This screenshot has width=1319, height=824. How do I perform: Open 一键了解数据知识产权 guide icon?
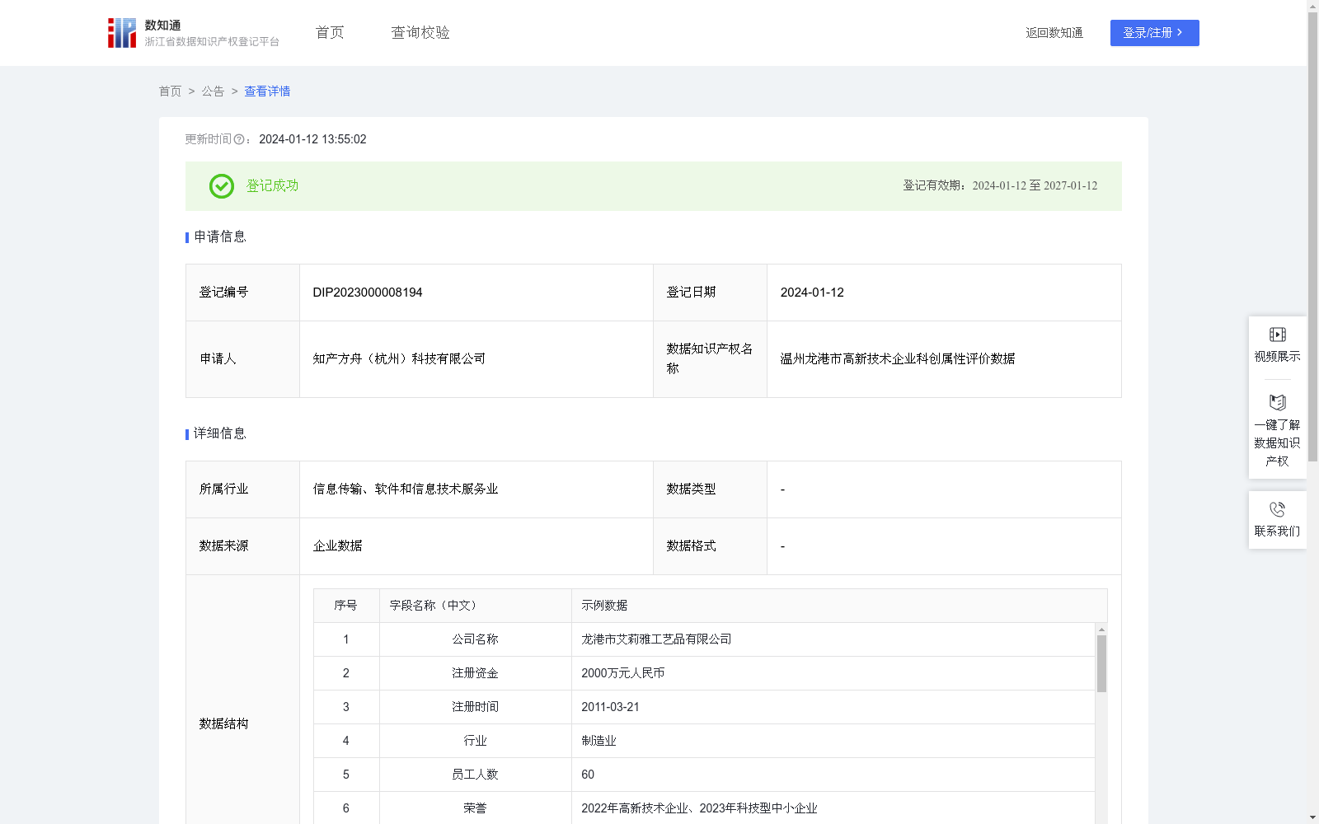[x=1277, y=403]
